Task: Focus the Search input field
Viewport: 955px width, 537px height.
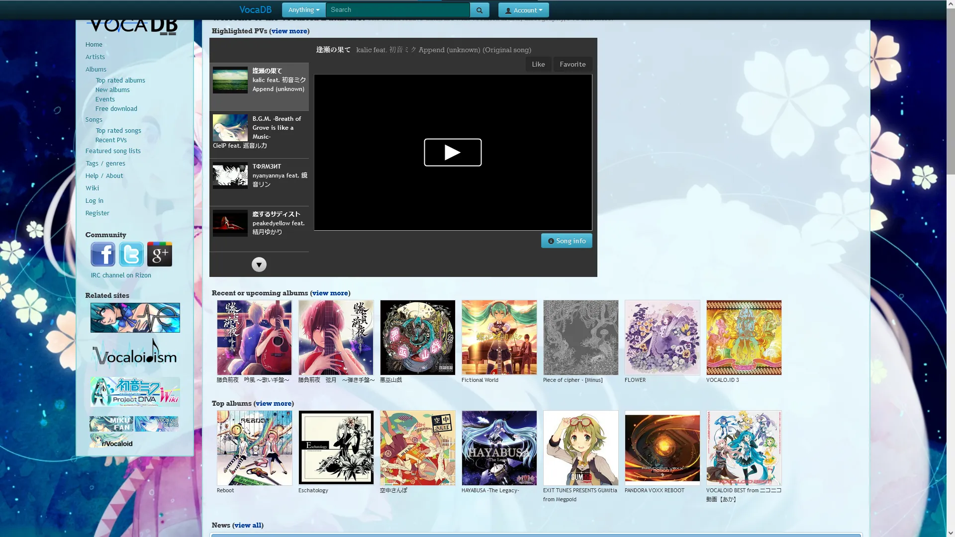Action: pos(398,10)
